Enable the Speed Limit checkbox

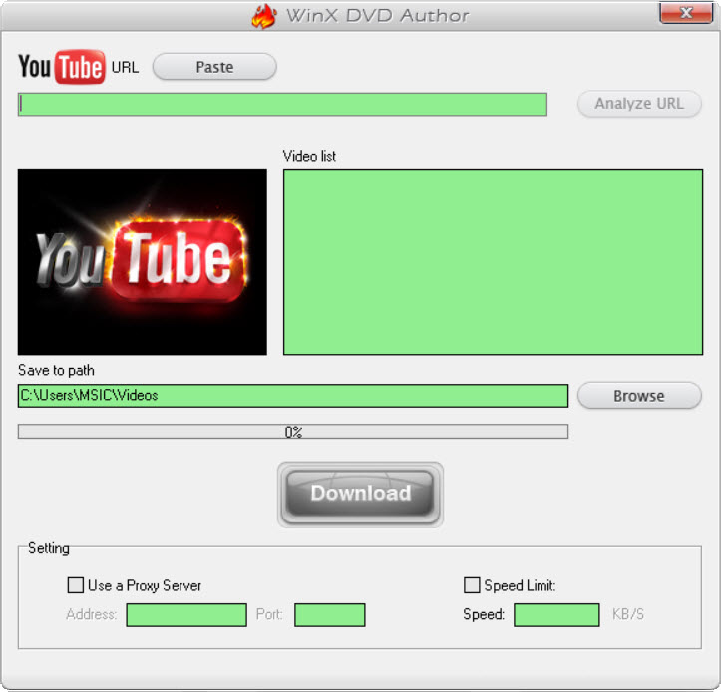point(472,585)
